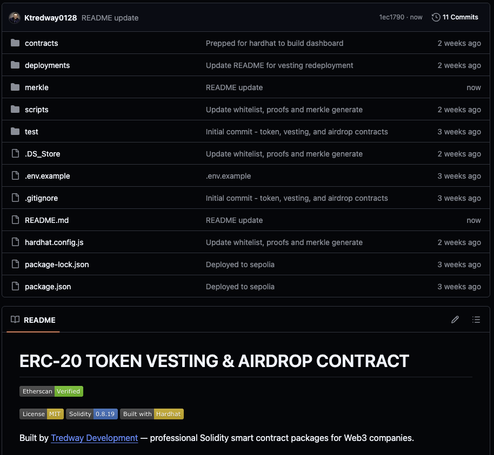This screenshot has height=455, width=494.
Task: Click the file icon next to hardhat.config.js
Action: (x=15, y=242)
